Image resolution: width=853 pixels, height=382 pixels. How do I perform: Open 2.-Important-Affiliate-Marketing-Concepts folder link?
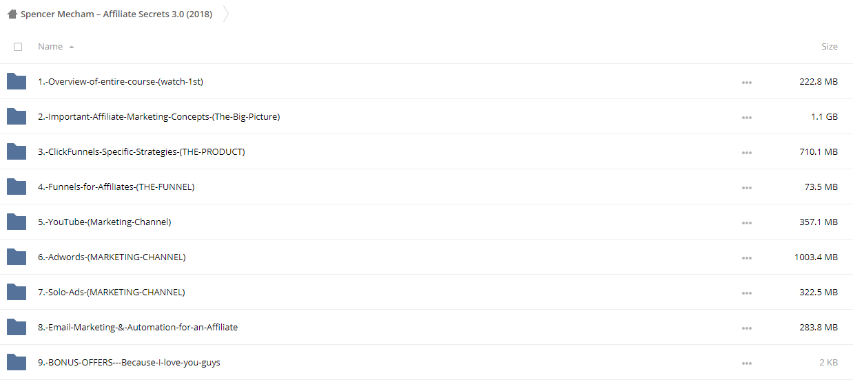tap(158, 117)
